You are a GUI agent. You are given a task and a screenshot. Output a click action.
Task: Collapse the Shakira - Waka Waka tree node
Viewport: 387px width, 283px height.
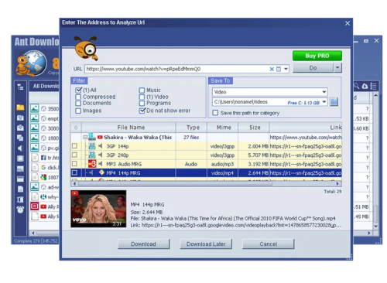pos(84,137)
